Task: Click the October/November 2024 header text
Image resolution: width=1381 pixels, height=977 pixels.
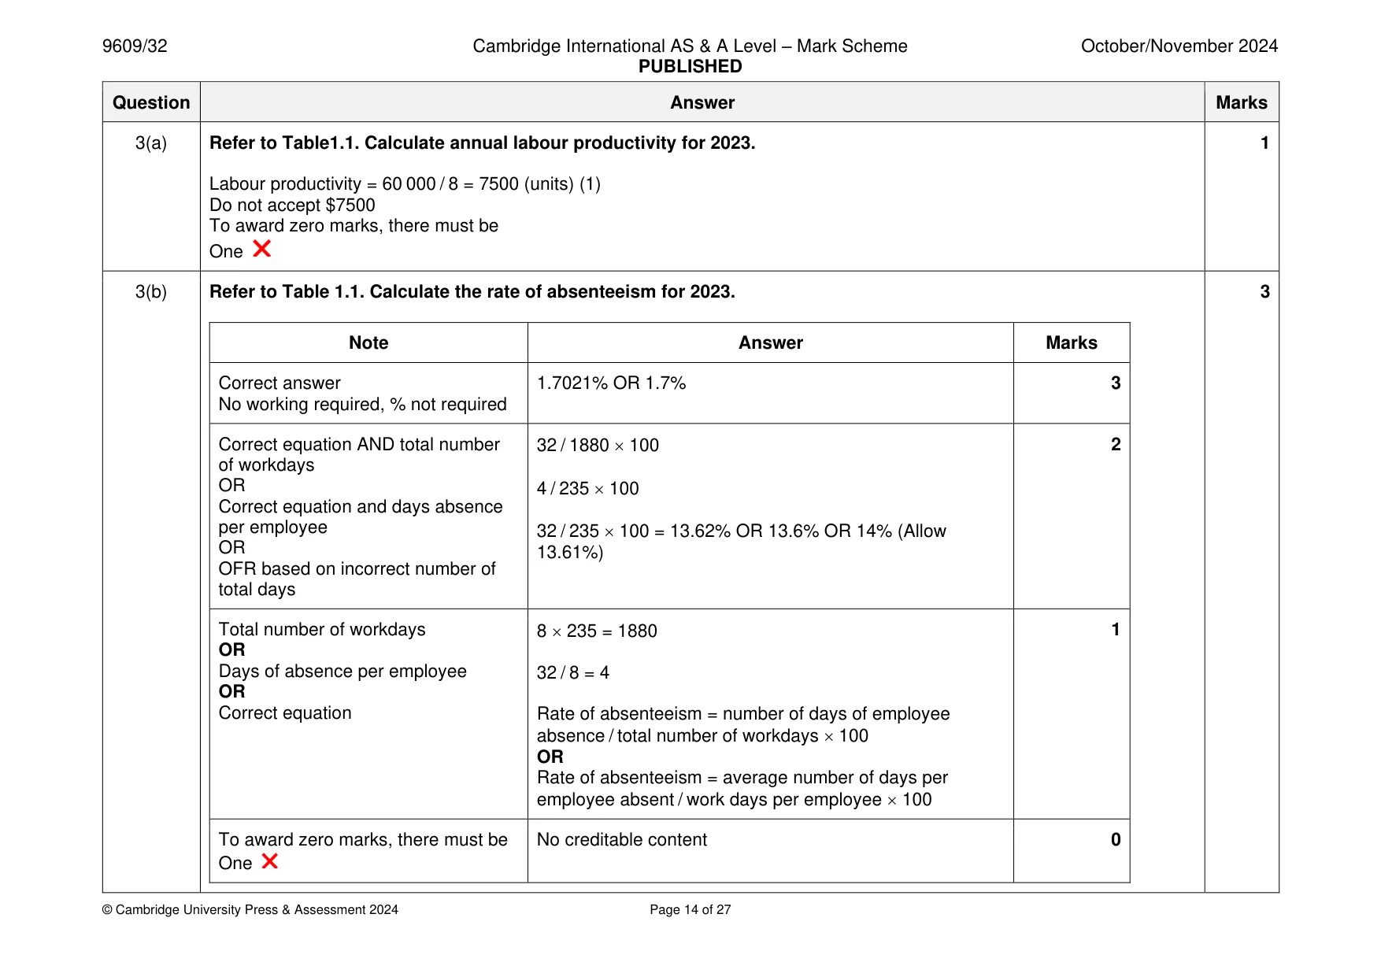Action: pos(1179,46)
